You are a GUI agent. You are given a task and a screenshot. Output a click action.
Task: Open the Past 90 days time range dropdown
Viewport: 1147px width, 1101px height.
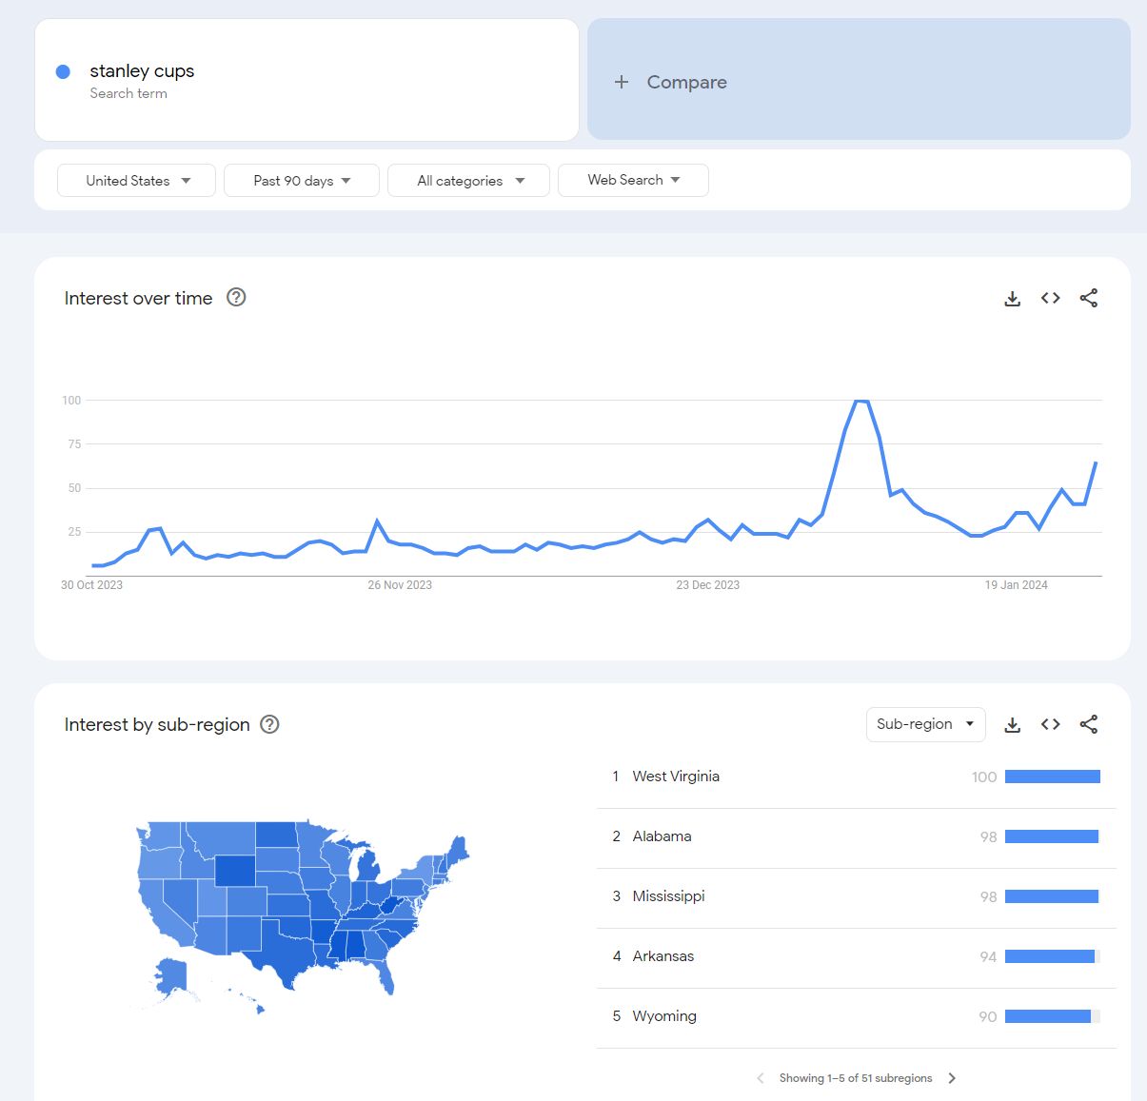pyautogui.click(x=301, y=180)
